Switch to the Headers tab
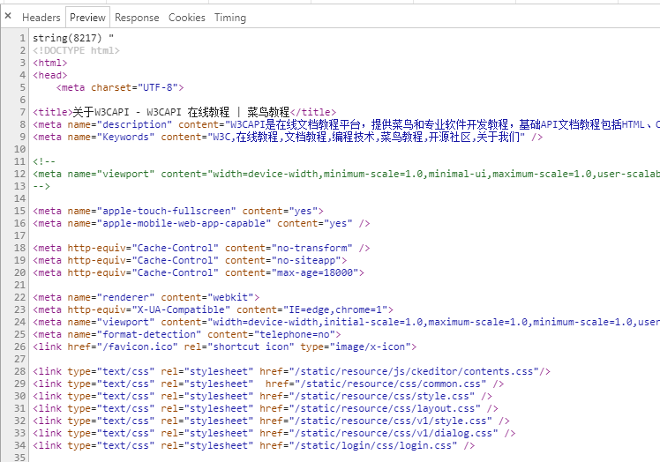This screenshot has height=462, width=660. [41, 18]
